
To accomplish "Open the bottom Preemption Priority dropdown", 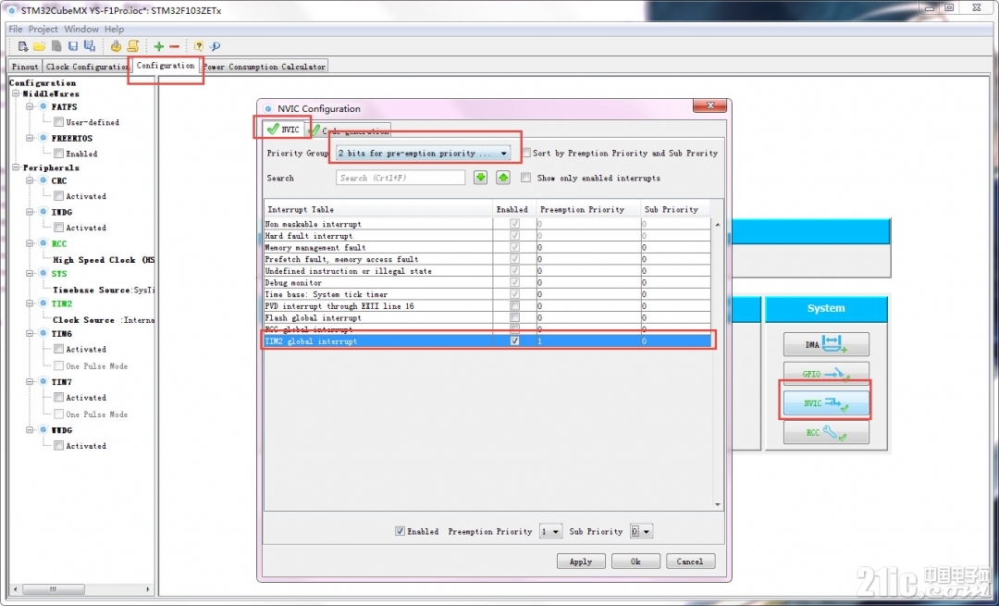I will click(550, 531).
